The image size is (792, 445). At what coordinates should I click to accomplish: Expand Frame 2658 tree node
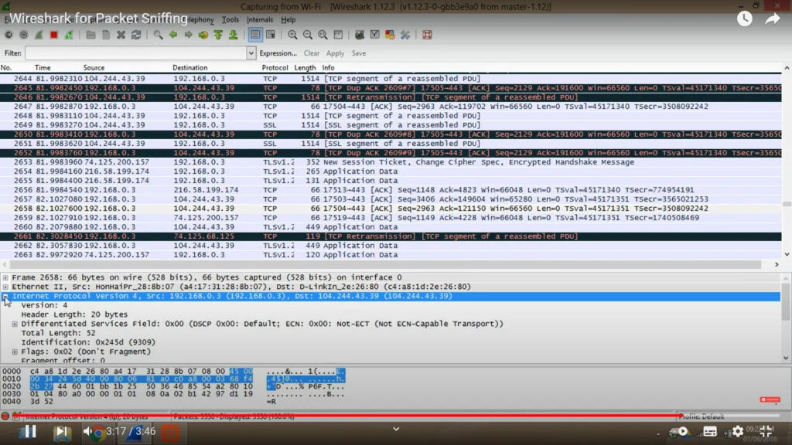[x=5, y=277]
